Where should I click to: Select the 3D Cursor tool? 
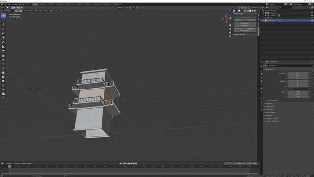click(3, 20)
